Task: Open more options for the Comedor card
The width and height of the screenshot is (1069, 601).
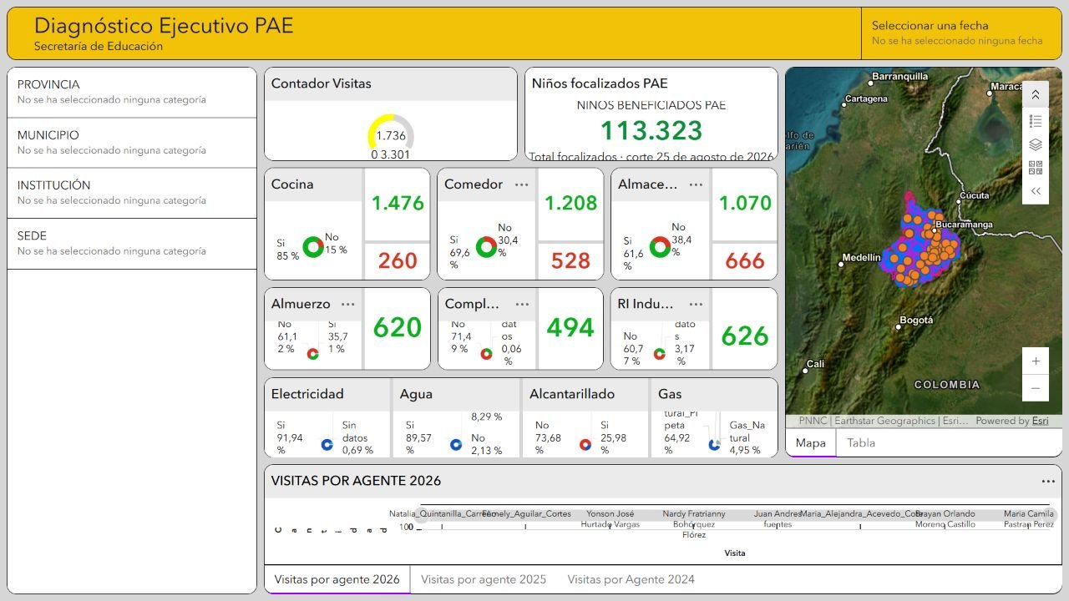Action: pos(522,184)
